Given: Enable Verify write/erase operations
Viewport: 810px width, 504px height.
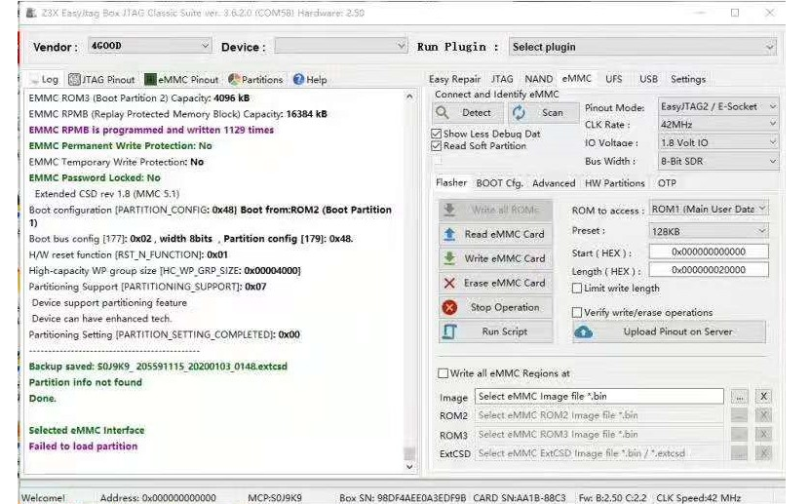Looking at the screenshot, I should [577, 312].
